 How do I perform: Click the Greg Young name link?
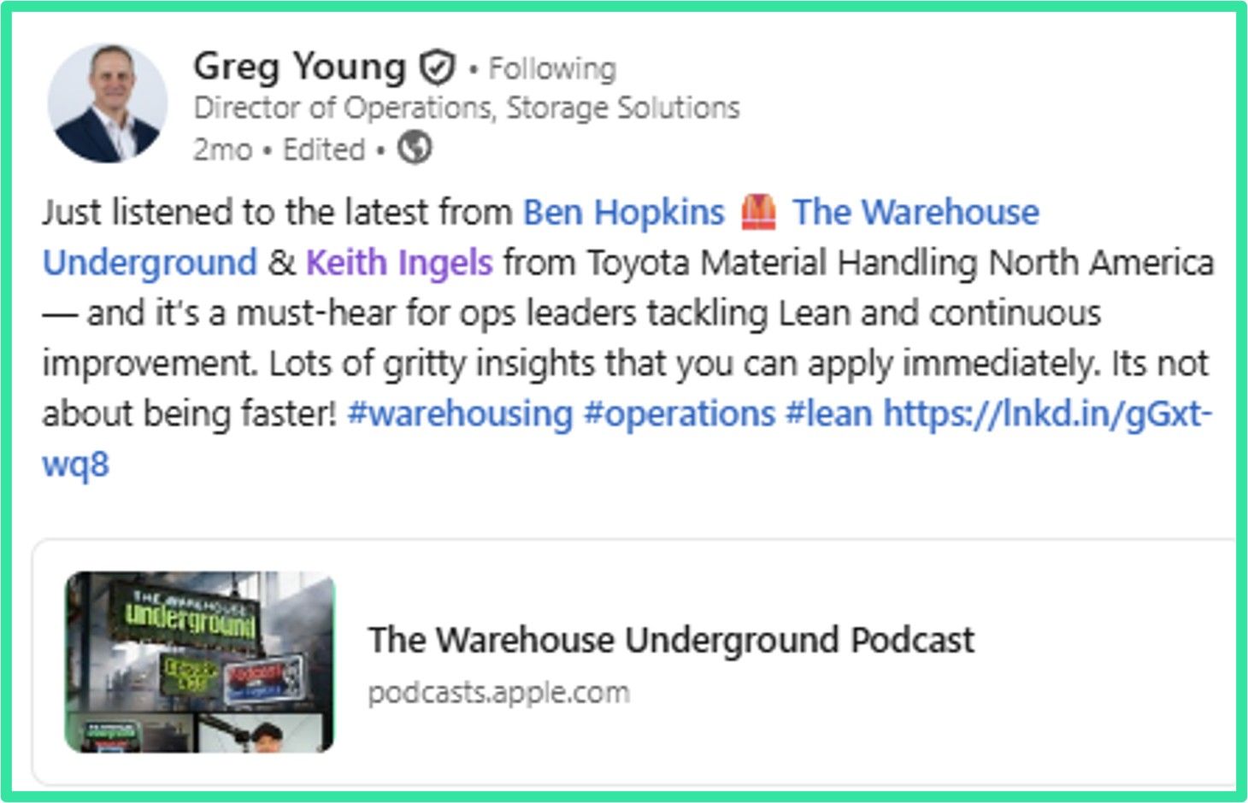(x=299, y=67)
